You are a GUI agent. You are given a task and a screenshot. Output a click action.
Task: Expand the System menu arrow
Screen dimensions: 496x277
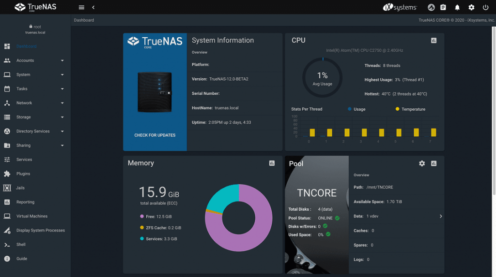pos(62,75)
